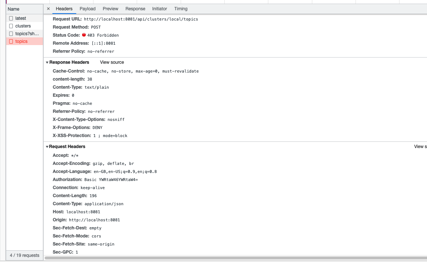Image resolution: width=427 pixels, height=262 pixels.
Task: Select the topics request in the list
Action: tap(22, 41)
